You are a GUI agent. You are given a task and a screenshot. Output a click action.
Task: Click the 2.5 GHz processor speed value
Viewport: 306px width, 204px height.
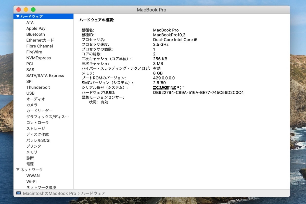[x=161, y=44]
